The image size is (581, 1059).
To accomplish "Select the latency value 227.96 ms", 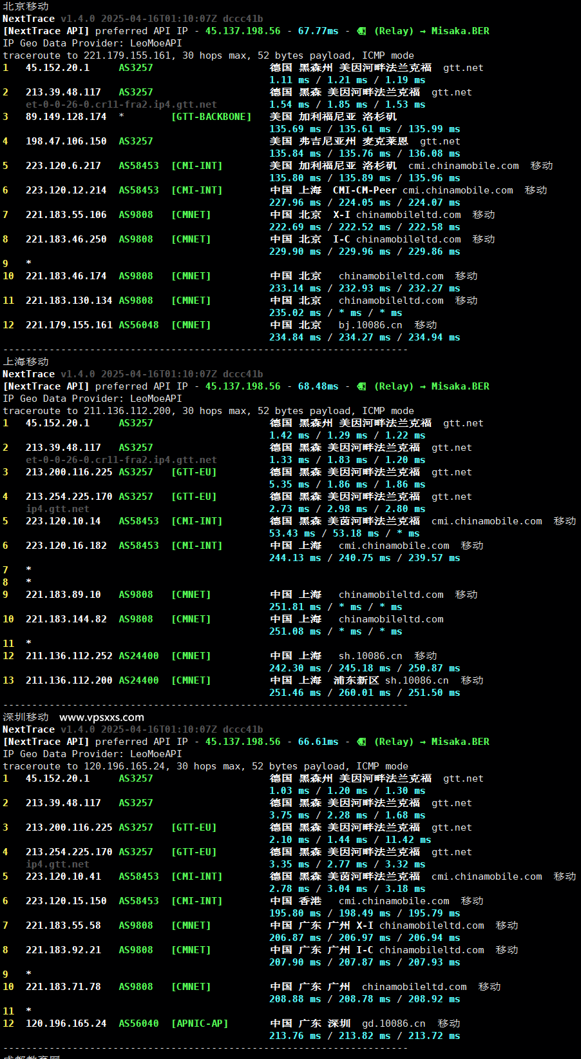I will 295,203.
